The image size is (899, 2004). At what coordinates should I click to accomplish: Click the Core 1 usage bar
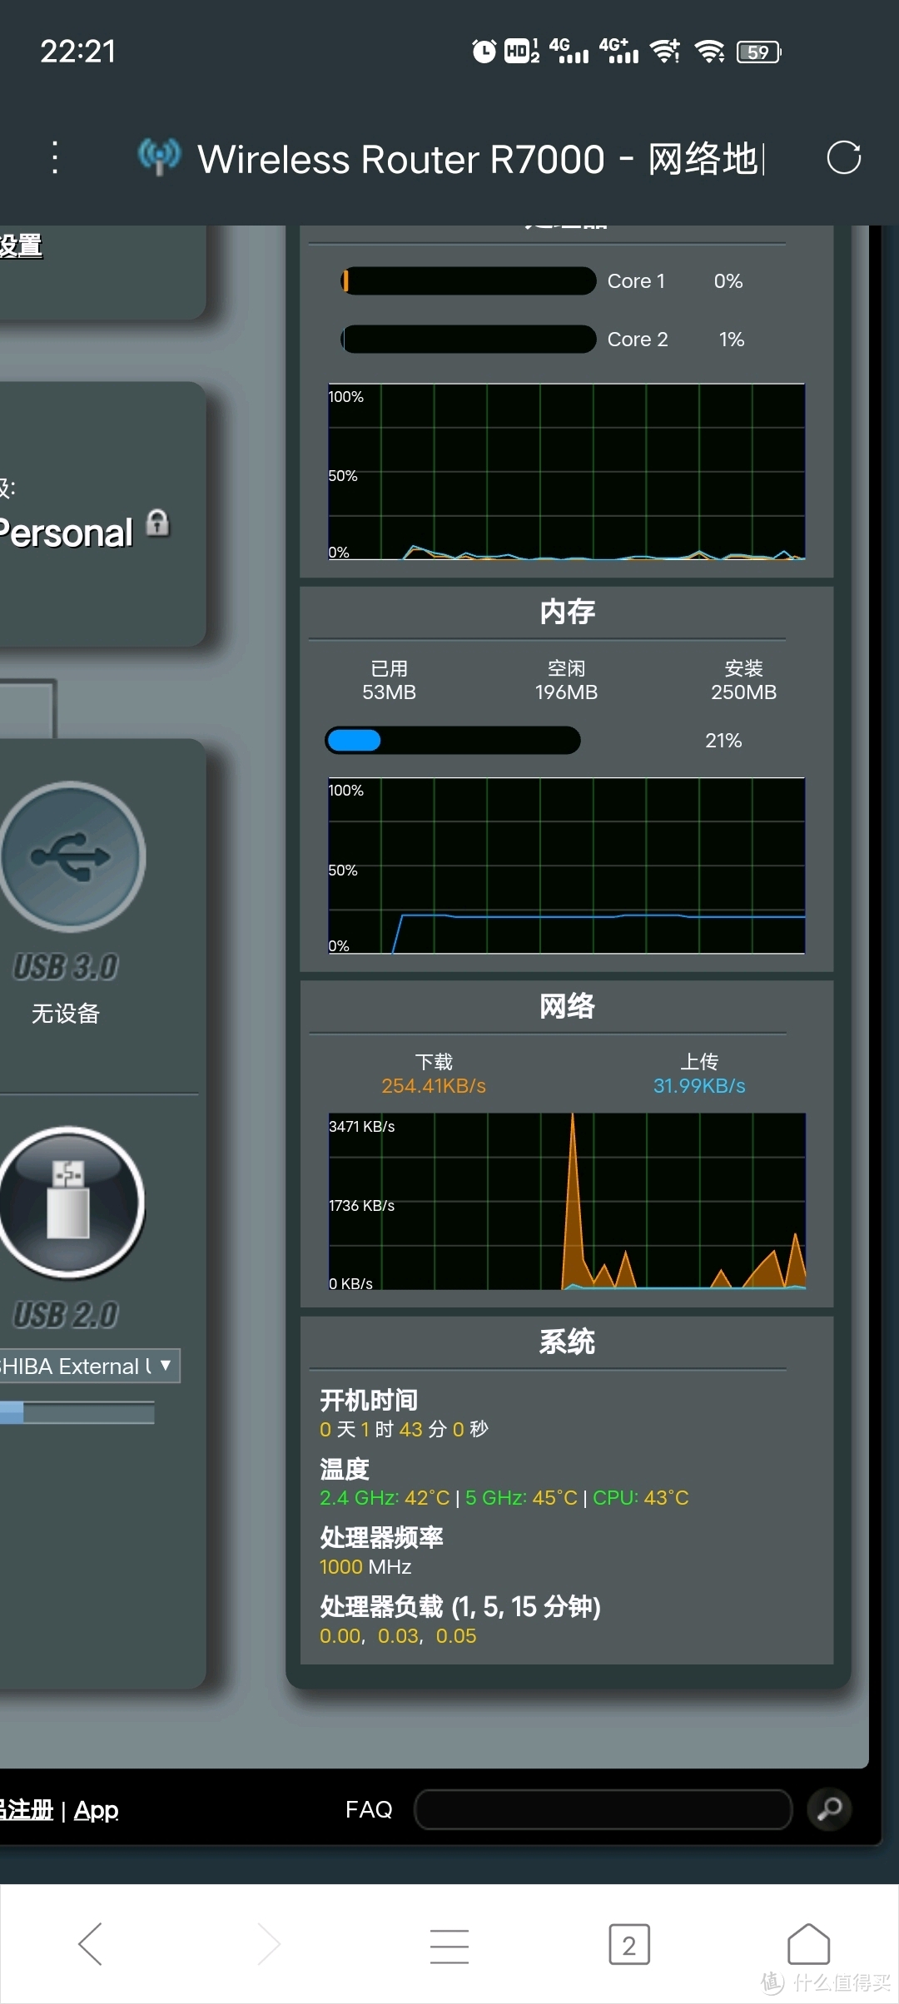[469, 281]
